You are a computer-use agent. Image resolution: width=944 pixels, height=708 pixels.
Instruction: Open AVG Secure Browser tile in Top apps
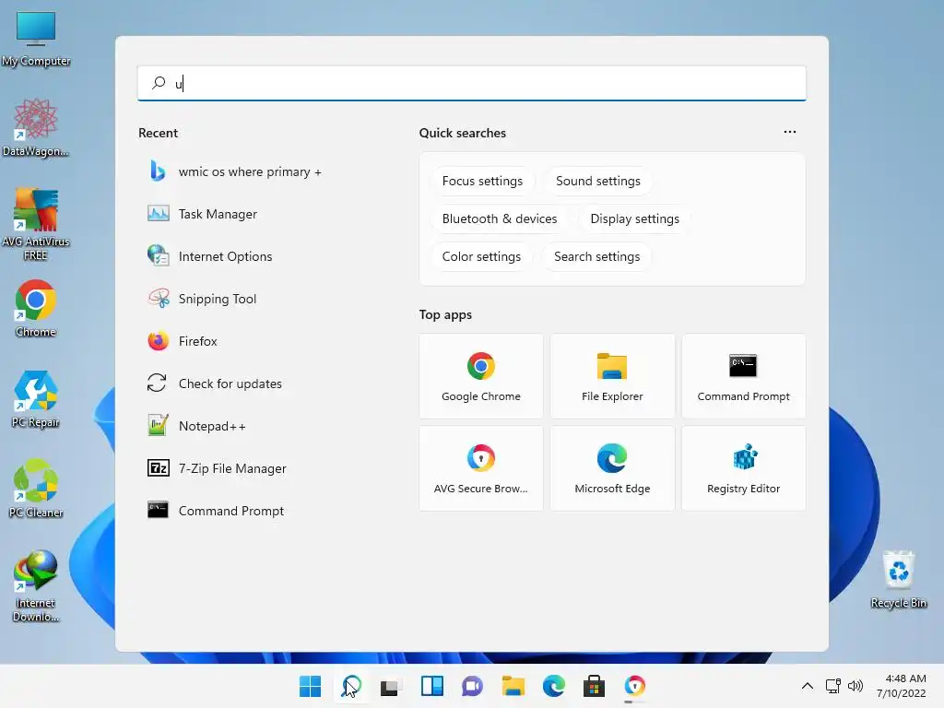tap(481, 468)
